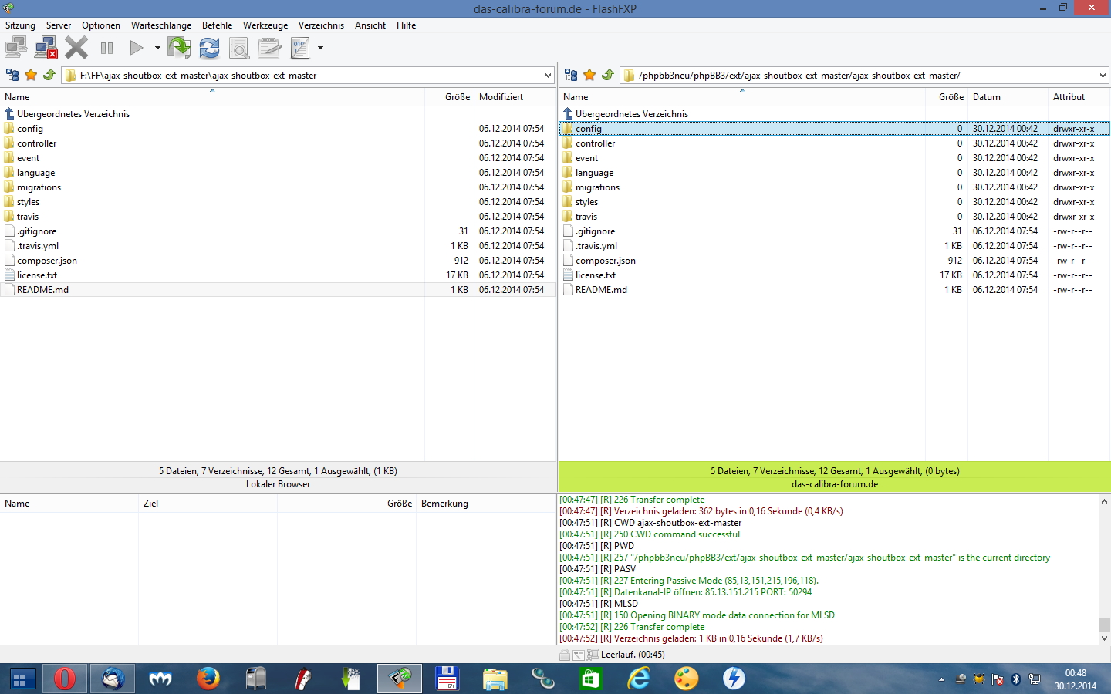Click the status bar icon beside the padlock
The width and height of the screenshot is (1111, 694).
coord(579,655)
